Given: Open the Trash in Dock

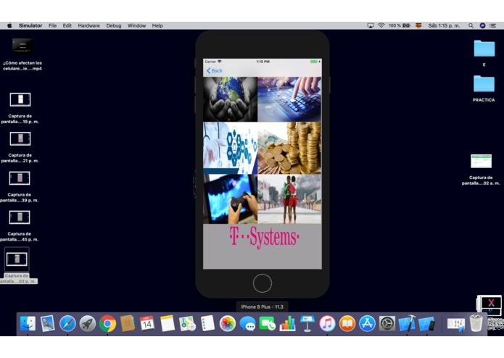Looking at the screenshot, I should coord(476,324).
